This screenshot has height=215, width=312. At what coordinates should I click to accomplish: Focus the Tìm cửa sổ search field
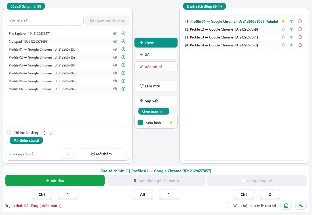45,21
